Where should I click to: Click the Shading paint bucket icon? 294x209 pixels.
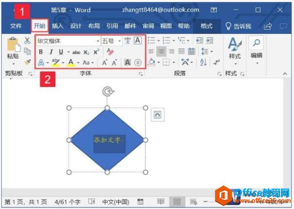[151, 62]
